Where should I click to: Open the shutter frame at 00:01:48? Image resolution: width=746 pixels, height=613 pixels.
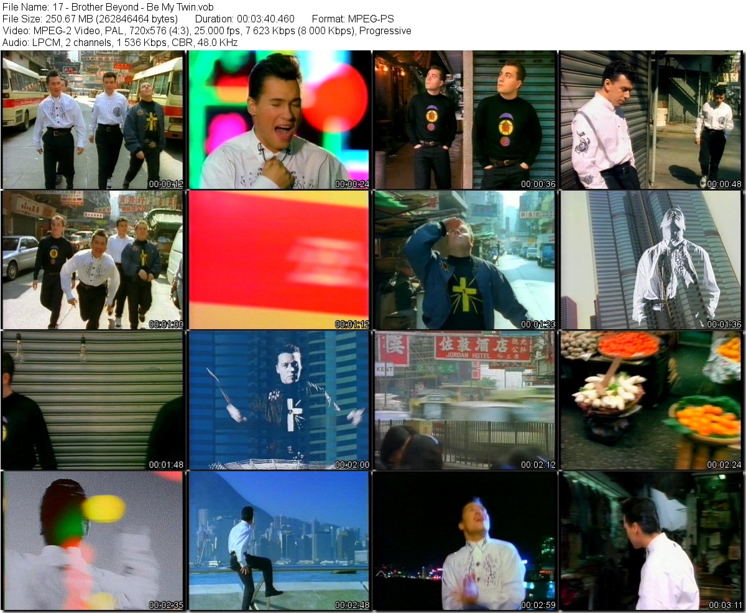(93, 400)
